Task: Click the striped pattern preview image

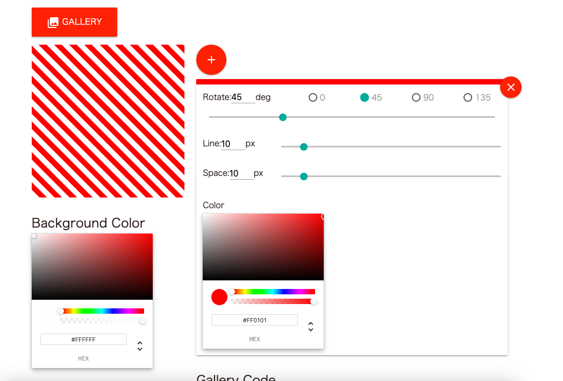Action: pos(108,121)
